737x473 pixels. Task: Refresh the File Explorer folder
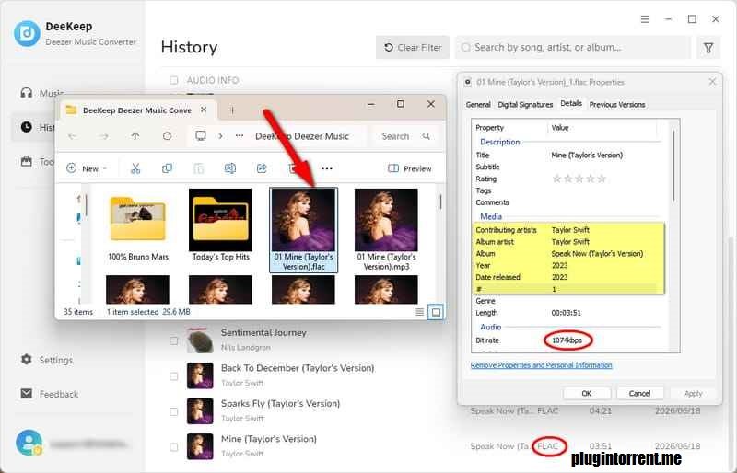coord(167,136)
